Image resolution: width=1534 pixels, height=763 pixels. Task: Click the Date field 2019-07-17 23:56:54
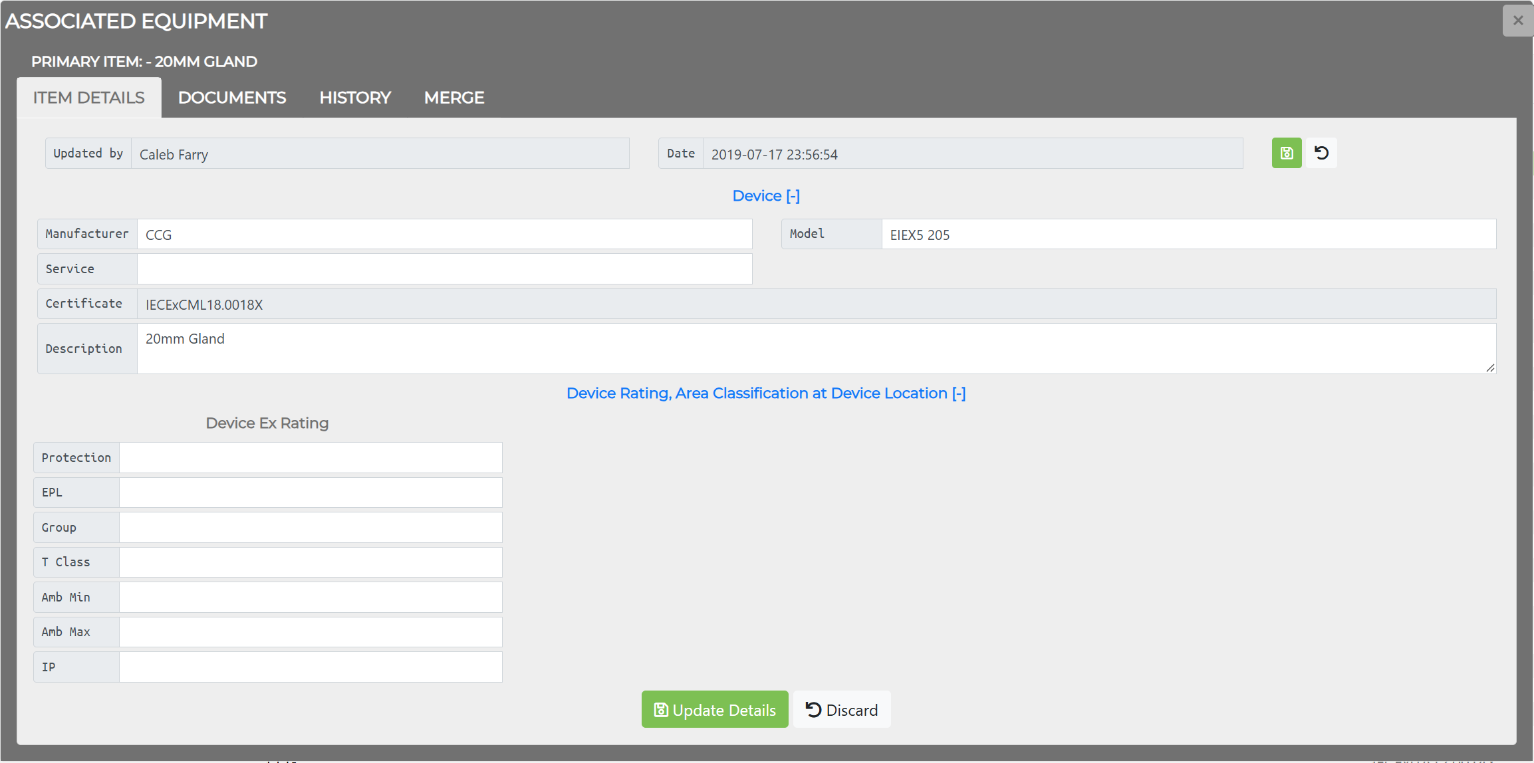coord(973,154)
